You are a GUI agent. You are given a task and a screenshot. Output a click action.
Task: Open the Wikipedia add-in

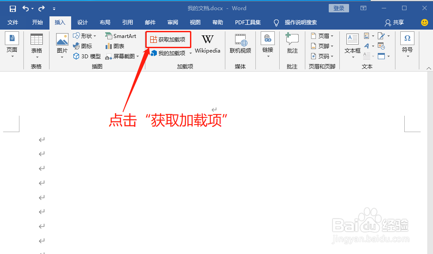(207, 44)
